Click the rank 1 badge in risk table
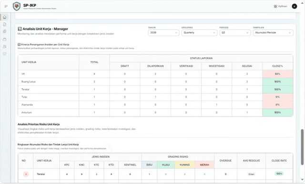This screenshot has width=305, height=184. (x=26, y=174)
